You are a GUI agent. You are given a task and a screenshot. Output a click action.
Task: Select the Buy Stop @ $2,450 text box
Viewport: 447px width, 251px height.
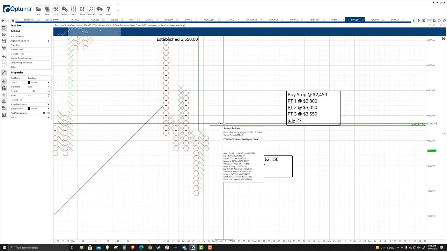313,108
